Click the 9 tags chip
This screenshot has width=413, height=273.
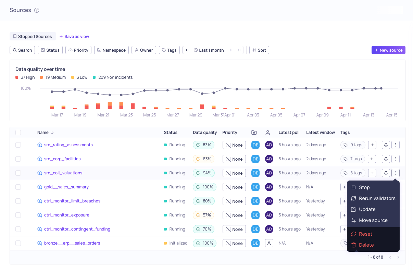[353, 145]
